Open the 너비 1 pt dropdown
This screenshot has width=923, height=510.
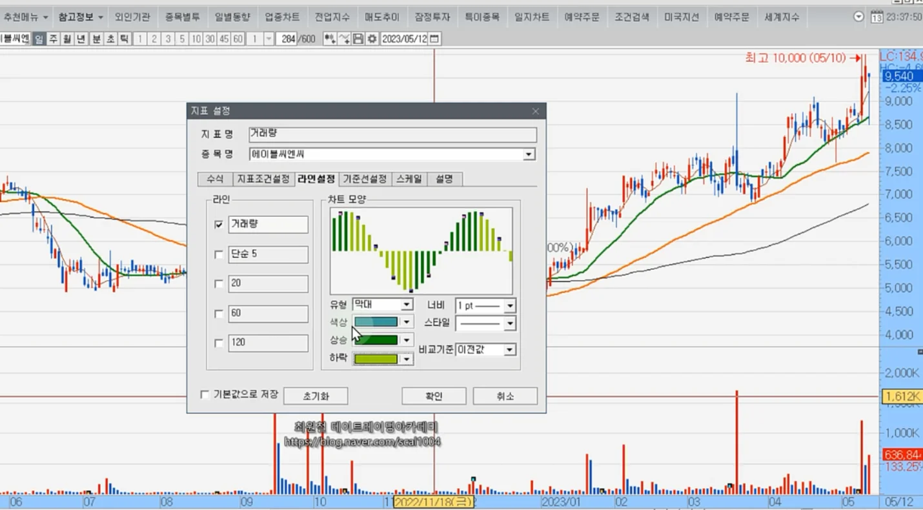tap(509, 305)
